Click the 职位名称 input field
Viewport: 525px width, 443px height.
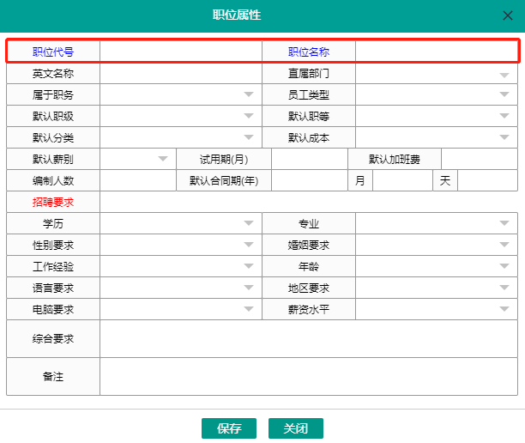tap(436, 52)
